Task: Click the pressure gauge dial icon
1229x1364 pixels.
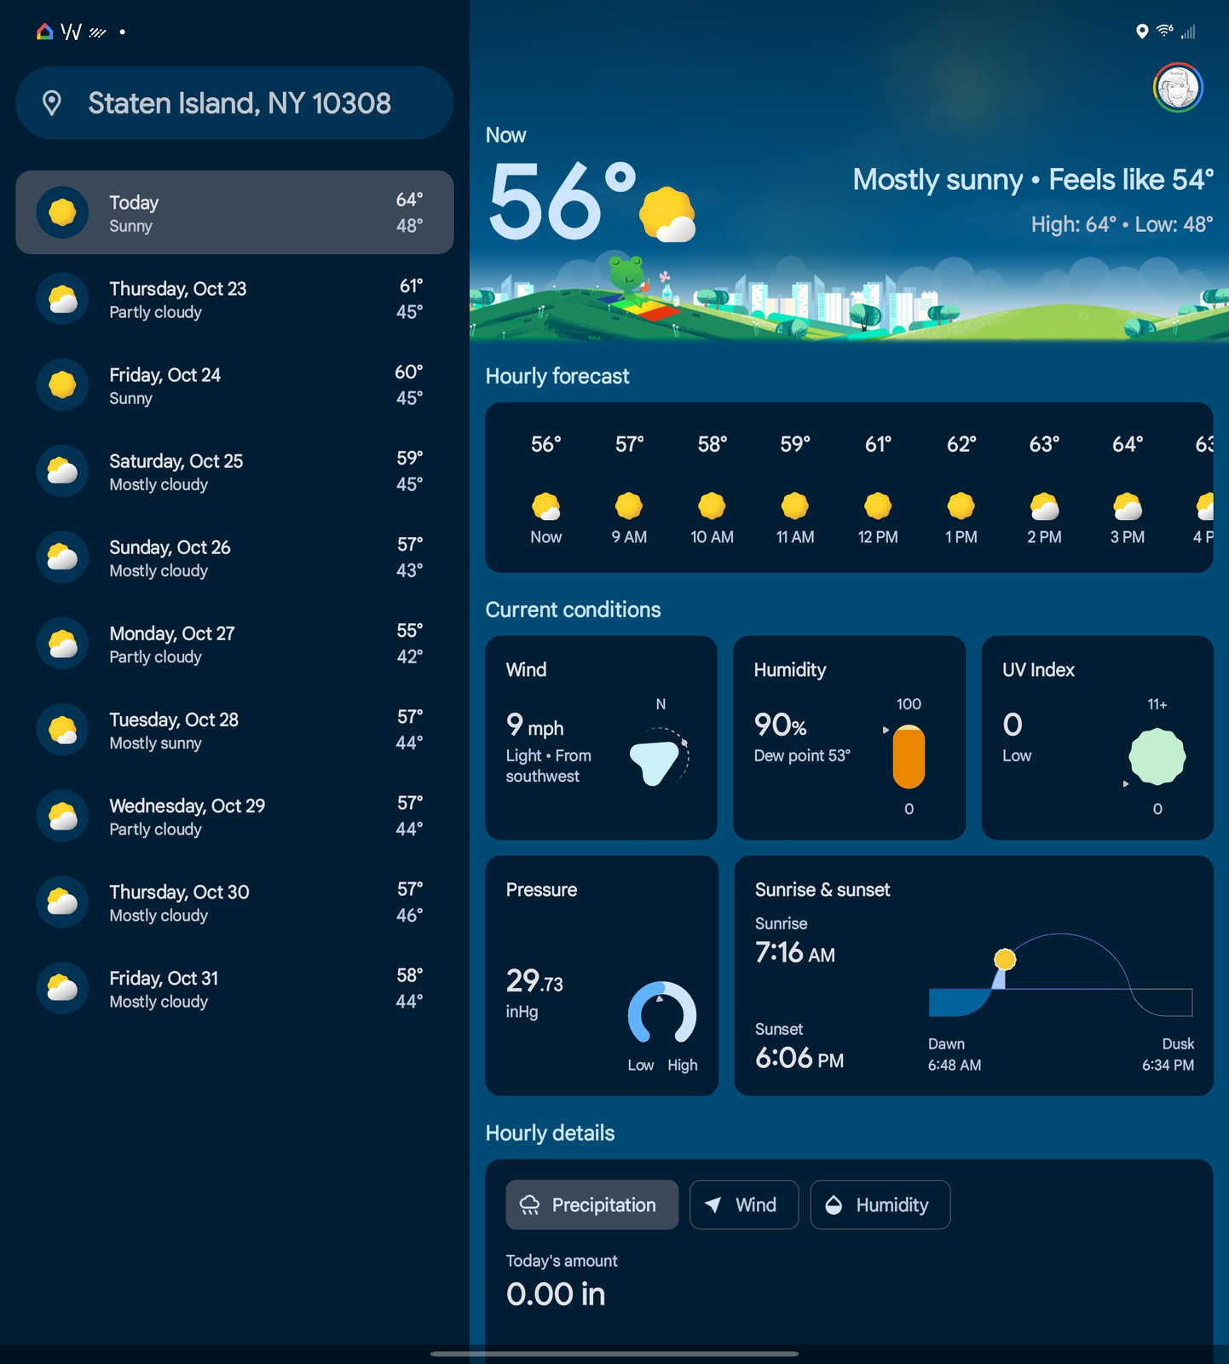Action: [662, 1013]
